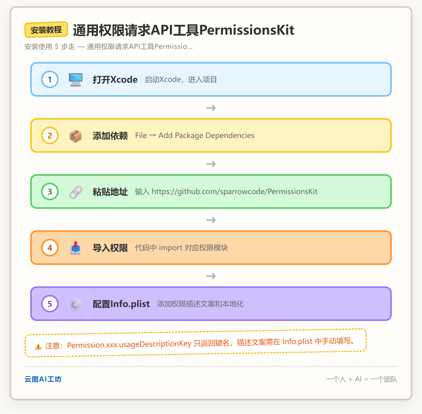Screen dimensions: 422x414
Task: Click the inbox download icon in step 4
Action: 76,248
